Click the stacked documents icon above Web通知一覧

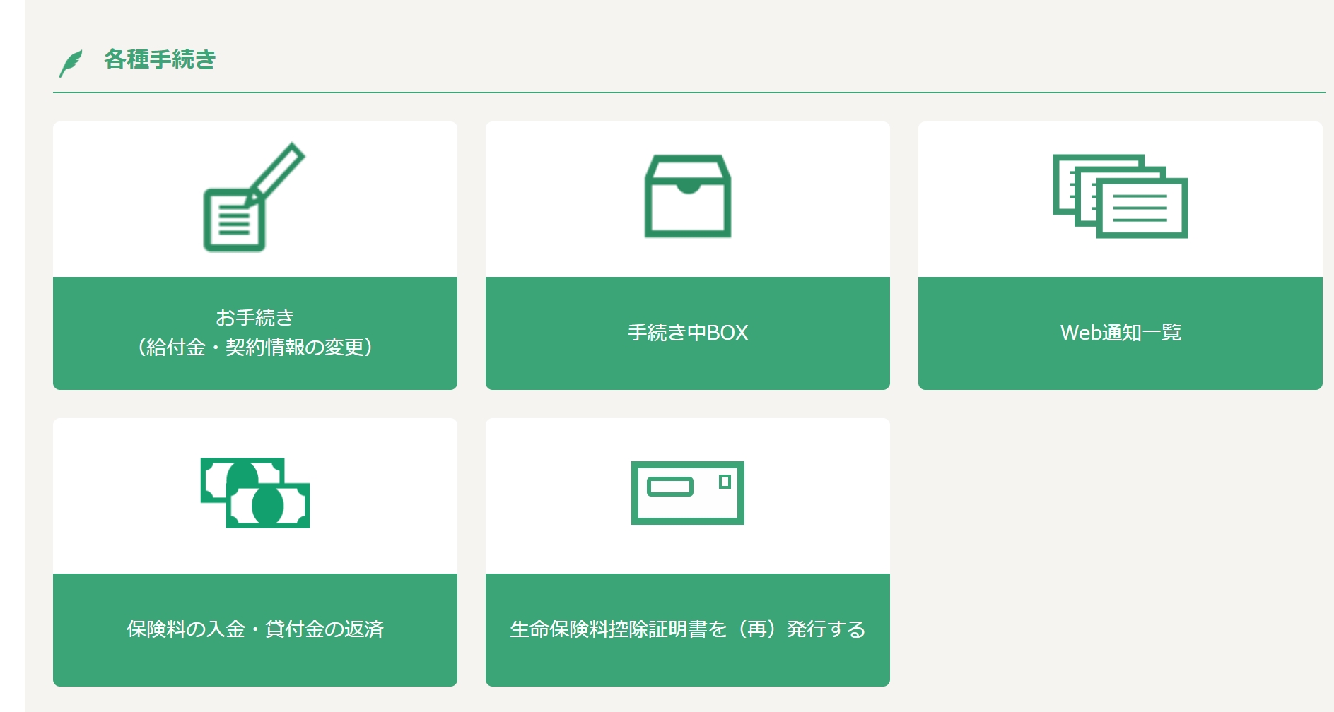coord(1120,196)
